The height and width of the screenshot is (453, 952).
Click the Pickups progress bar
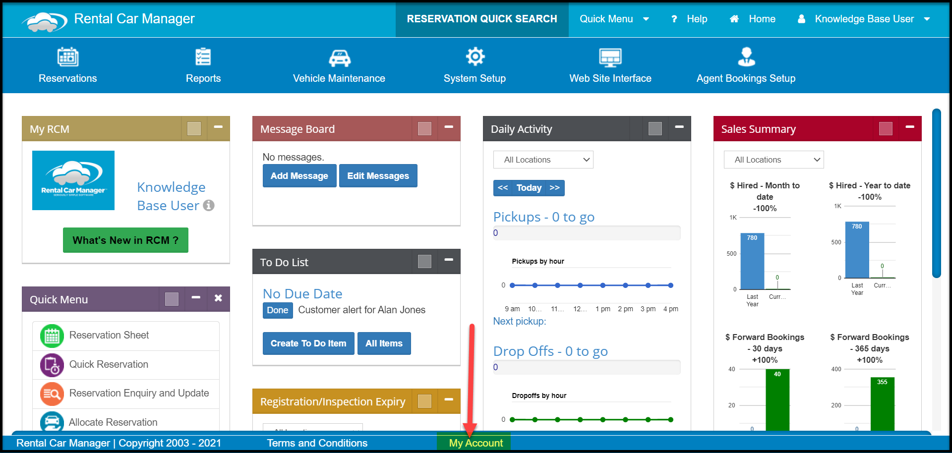[587, 233]
